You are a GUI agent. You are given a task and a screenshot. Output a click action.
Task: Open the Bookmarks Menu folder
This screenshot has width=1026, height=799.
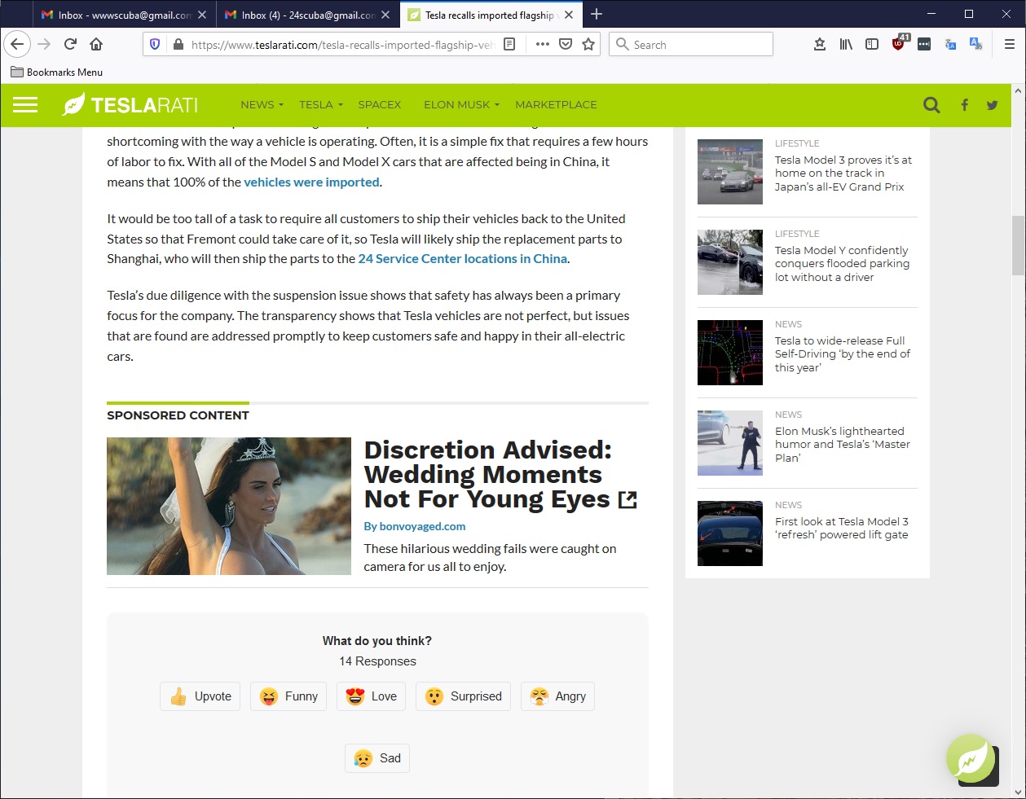tap(57, 72)
